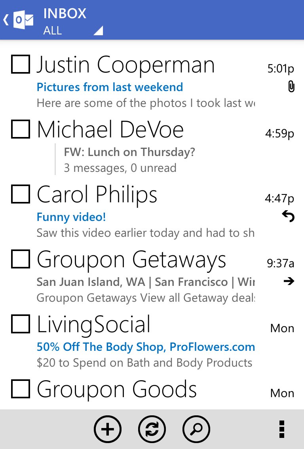Tap the back chevron in header
Screen dimensions: 304x449
click(x=6, y=20)
